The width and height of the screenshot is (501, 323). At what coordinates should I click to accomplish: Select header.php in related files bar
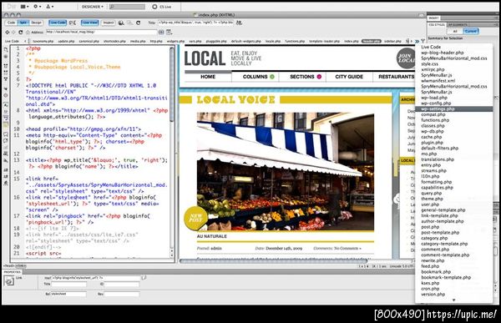(372, 41)
